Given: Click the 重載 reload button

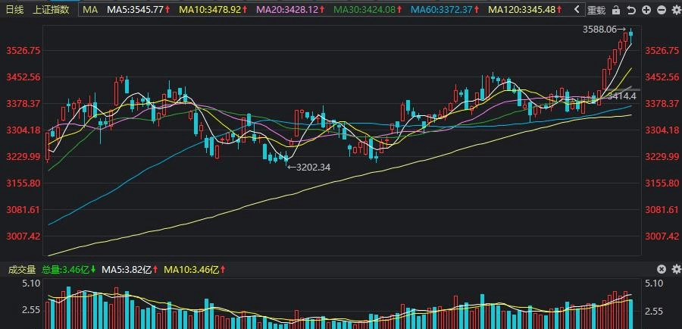Looking at the screenshot, I should (595, 10).
